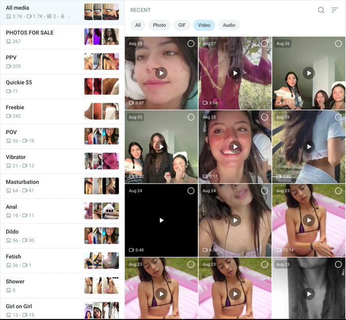Play the black Aug 24 video lasting 0:48
This screenshot has width=346, height=320.
pos(161,220)
